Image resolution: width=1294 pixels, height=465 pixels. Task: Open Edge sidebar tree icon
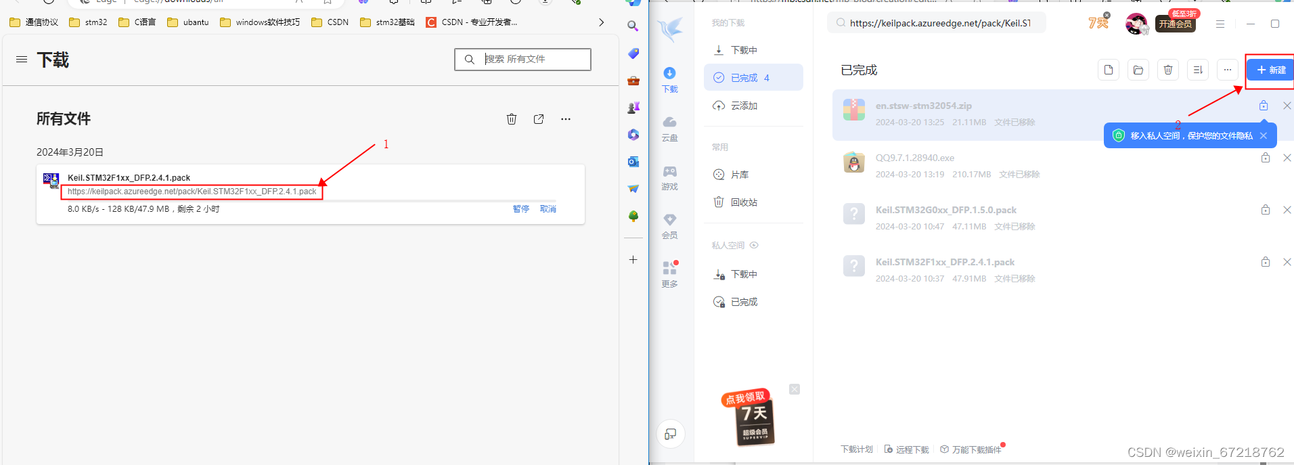633,216
